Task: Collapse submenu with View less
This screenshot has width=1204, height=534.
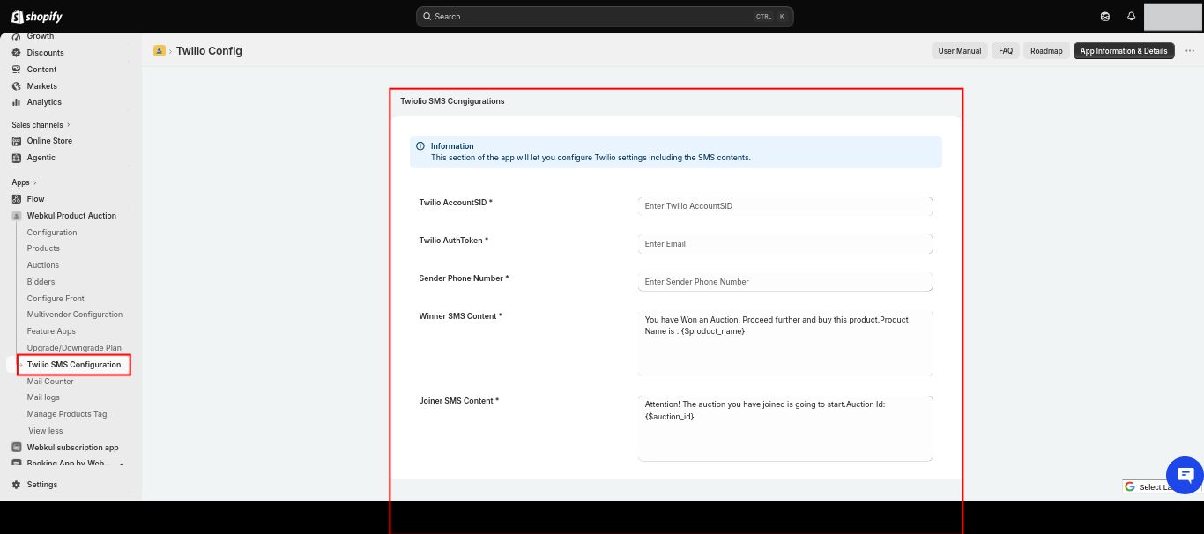Action: (46, 431)
